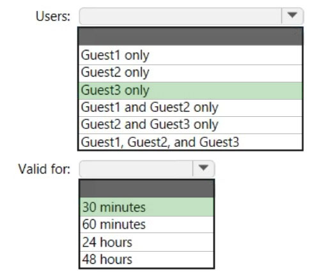Screen dimensions: 310x274
Task: Click the dark blank header of Users list
Action: click(x=190, y=36)
